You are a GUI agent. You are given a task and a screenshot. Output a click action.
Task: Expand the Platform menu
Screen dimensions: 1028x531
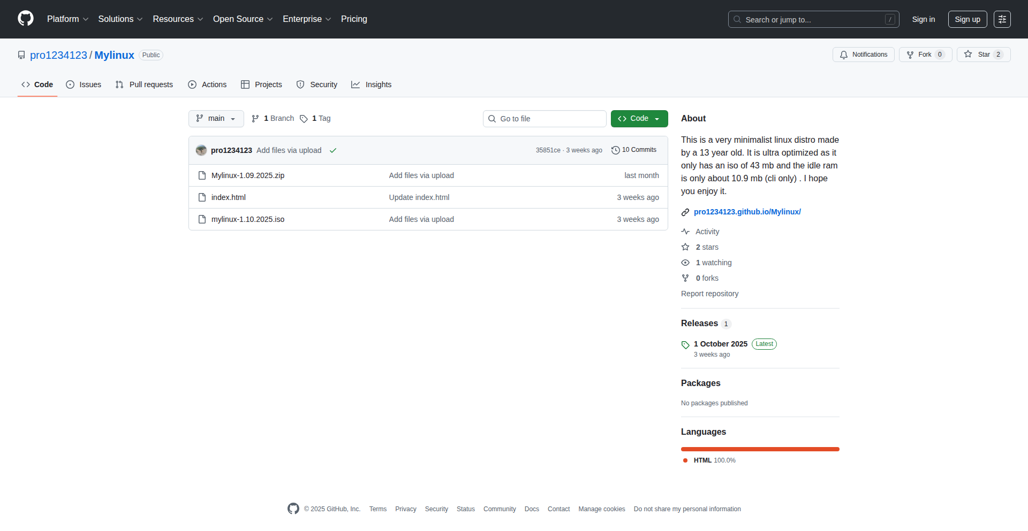[67, 19]
